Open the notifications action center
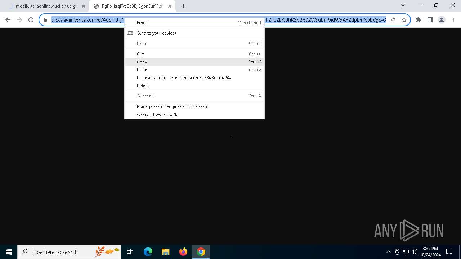461x259 pixels. click(449, 252)
